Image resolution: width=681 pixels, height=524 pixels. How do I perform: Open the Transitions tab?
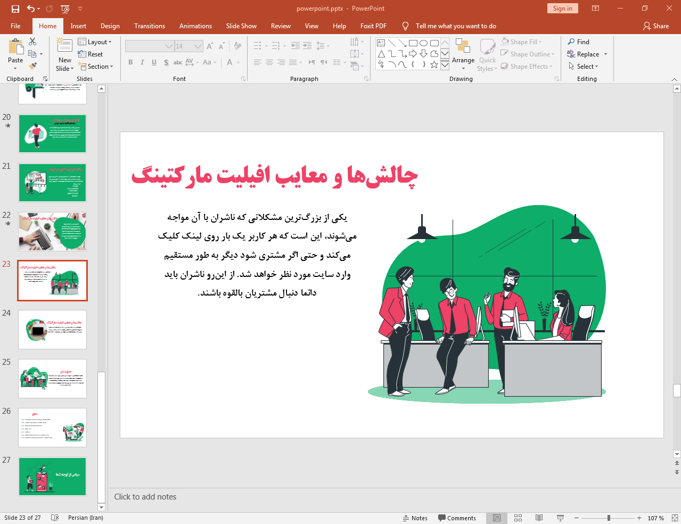pos(150,26)
